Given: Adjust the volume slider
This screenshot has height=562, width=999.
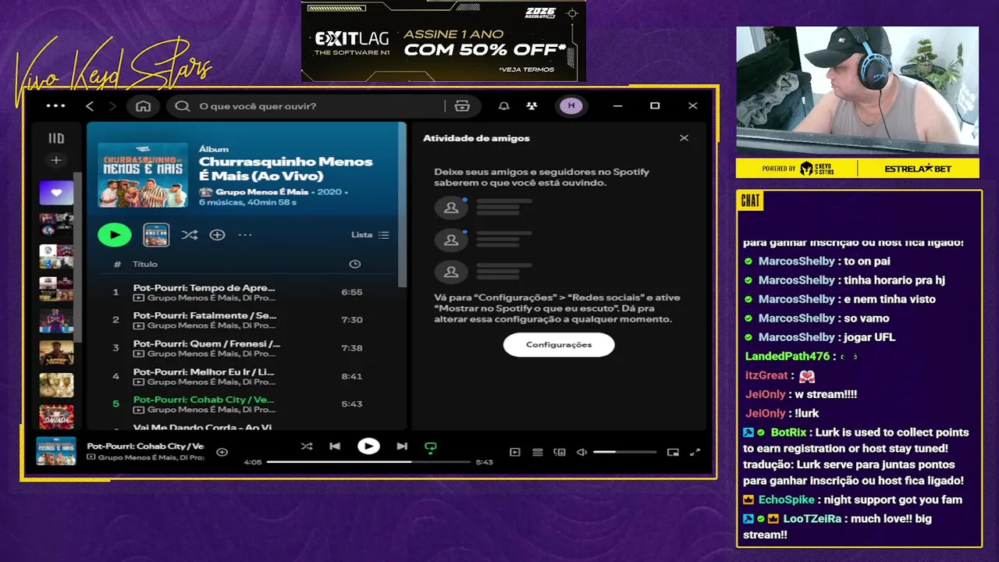Looking at the screenshot, I should (626, 452).
